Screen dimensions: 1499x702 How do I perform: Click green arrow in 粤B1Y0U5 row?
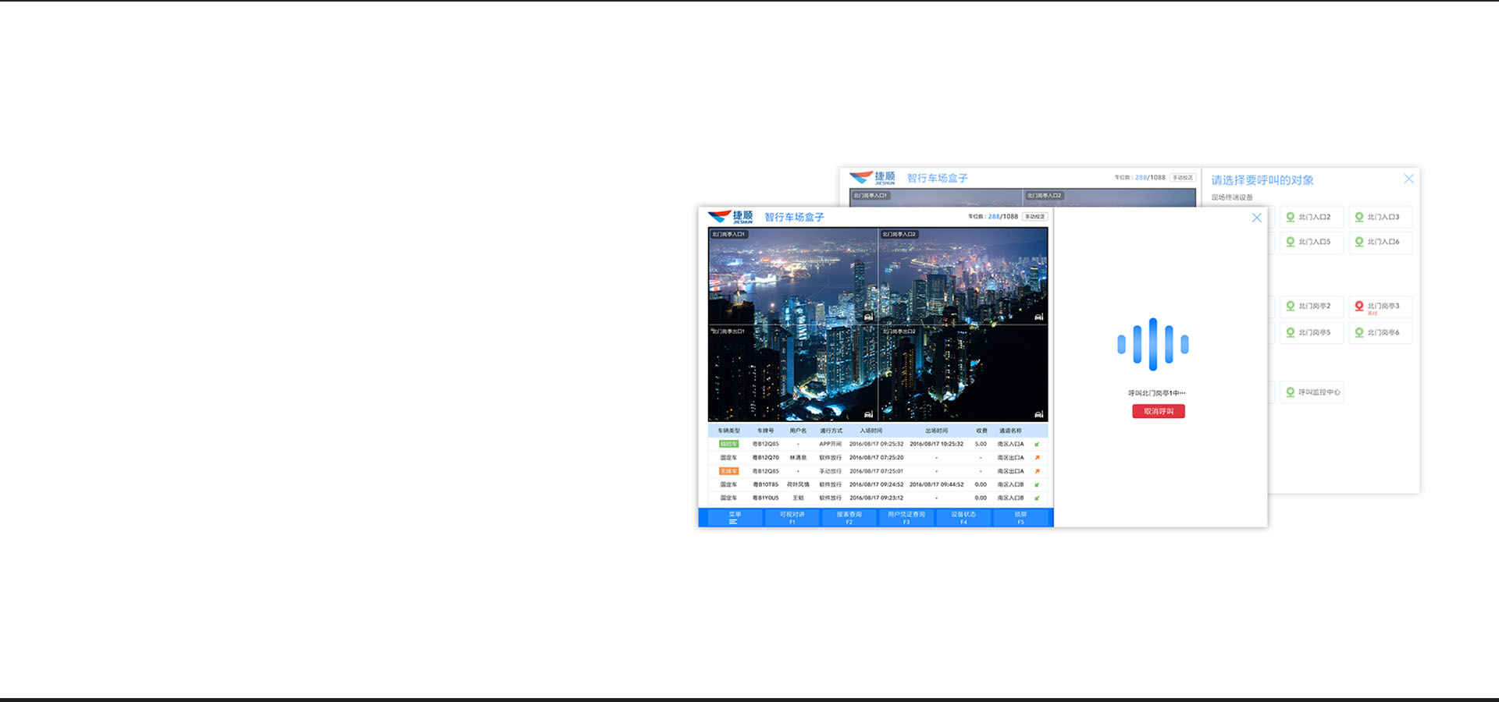[1037, 498]
